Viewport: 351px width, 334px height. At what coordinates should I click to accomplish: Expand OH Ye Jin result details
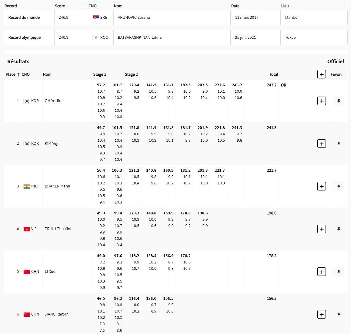click(321, 101)
